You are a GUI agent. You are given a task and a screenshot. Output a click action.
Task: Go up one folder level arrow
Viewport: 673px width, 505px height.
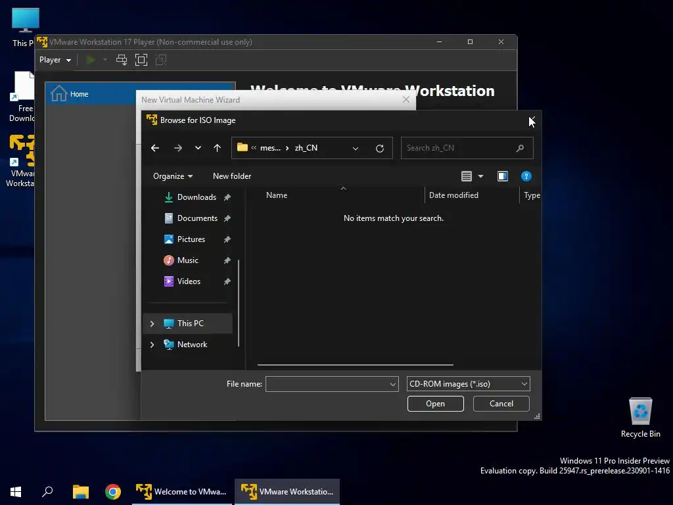point(217,148)
